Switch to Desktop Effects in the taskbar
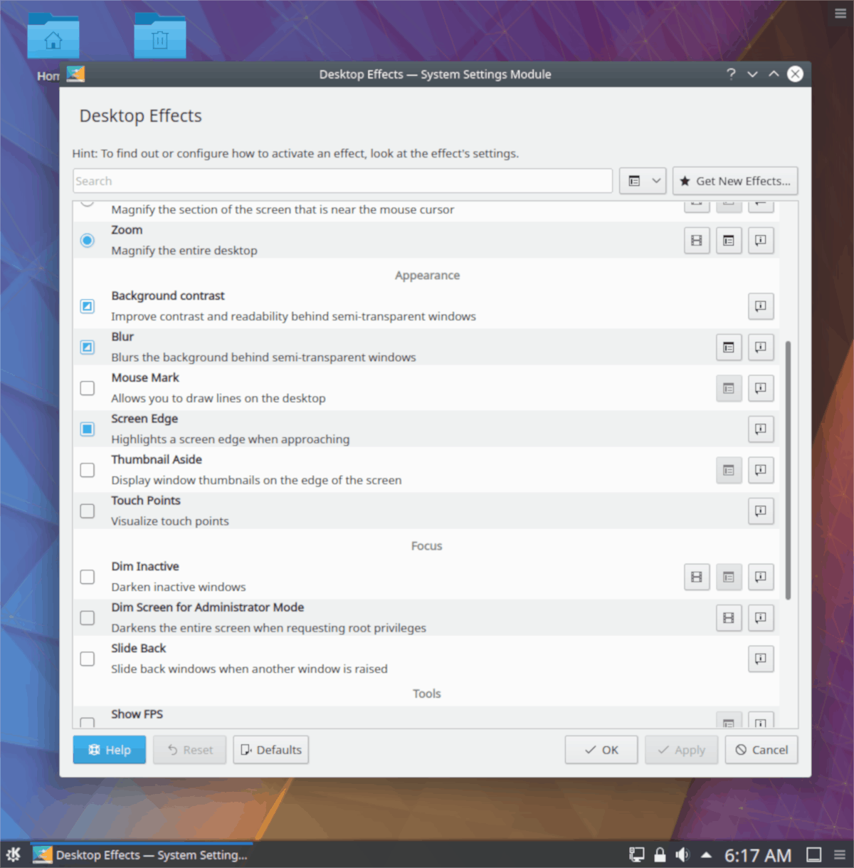This screenshot has height=868, width=854. (x=142, y=854)
